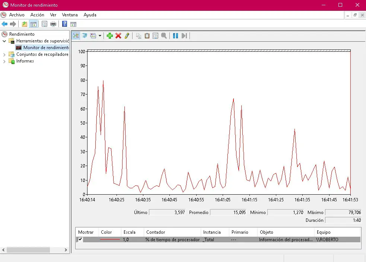Pause the graph with freeze display button
Image resolution: width=366 pixels, height=262 pixels.
[x=175, y=36]
